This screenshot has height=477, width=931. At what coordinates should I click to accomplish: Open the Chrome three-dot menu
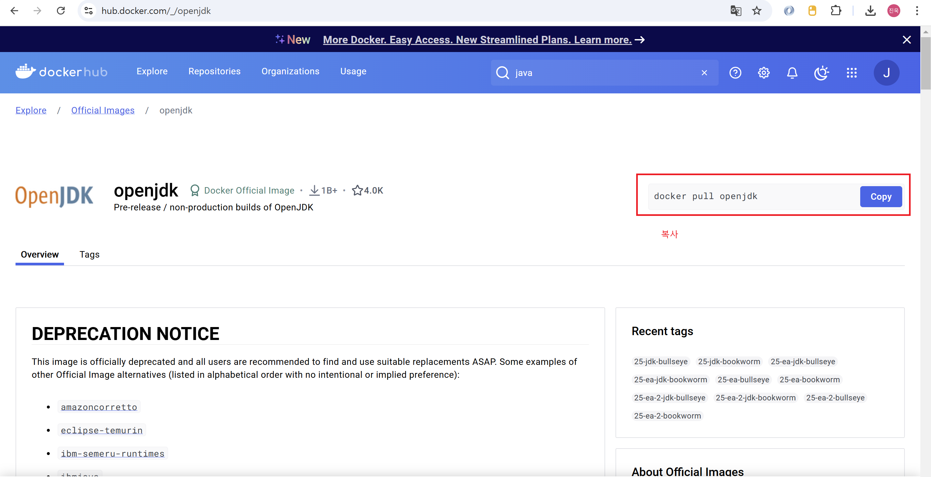(917, 11)
